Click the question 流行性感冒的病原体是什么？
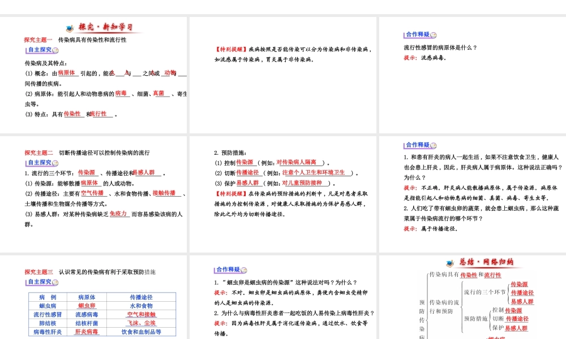The image size is (566, 339). tap(440, 47)
